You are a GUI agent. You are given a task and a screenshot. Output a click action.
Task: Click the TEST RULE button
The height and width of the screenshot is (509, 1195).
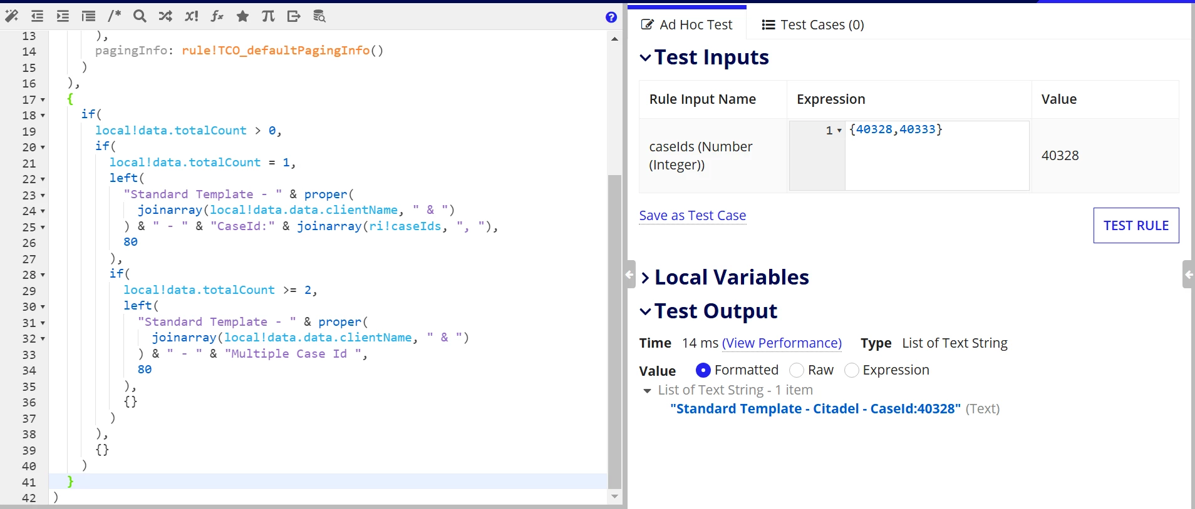(1136, 225)
